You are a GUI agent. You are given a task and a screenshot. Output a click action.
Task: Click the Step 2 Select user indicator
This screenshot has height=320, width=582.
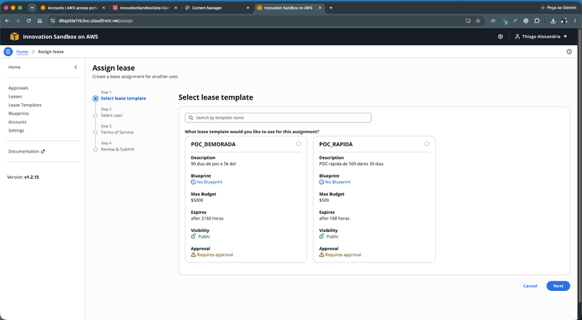(95, 116)
